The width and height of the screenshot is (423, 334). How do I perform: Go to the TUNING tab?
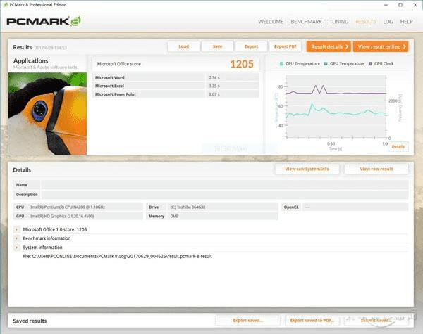click(x=339, y=22)
